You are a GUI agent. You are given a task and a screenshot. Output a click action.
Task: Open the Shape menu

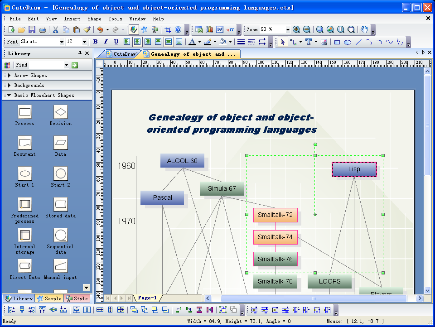pyautogui.click(x=94, y=19)
